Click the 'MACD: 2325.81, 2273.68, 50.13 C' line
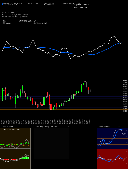The height and width of the screenshot is (169, 128). 15,17
